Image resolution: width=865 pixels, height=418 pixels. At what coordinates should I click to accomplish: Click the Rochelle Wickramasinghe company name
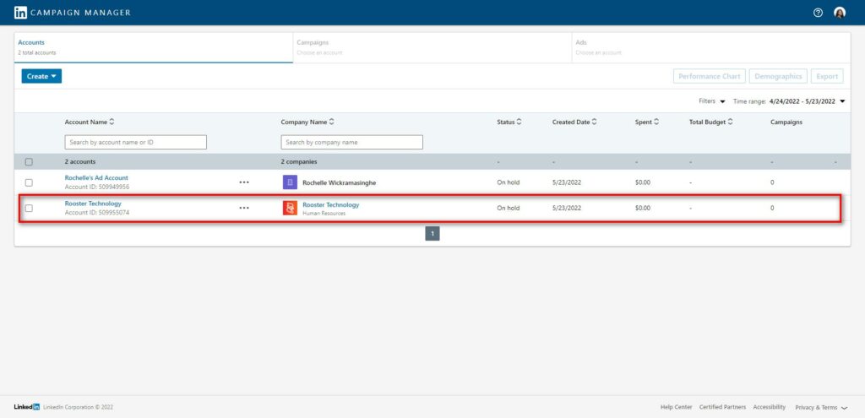(x=340, y=182)
